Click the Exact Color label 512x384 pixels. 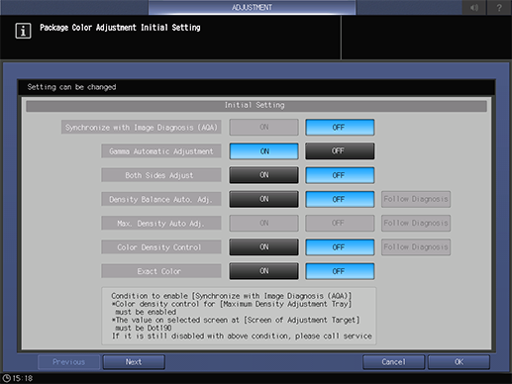click(x=161, y=271)
